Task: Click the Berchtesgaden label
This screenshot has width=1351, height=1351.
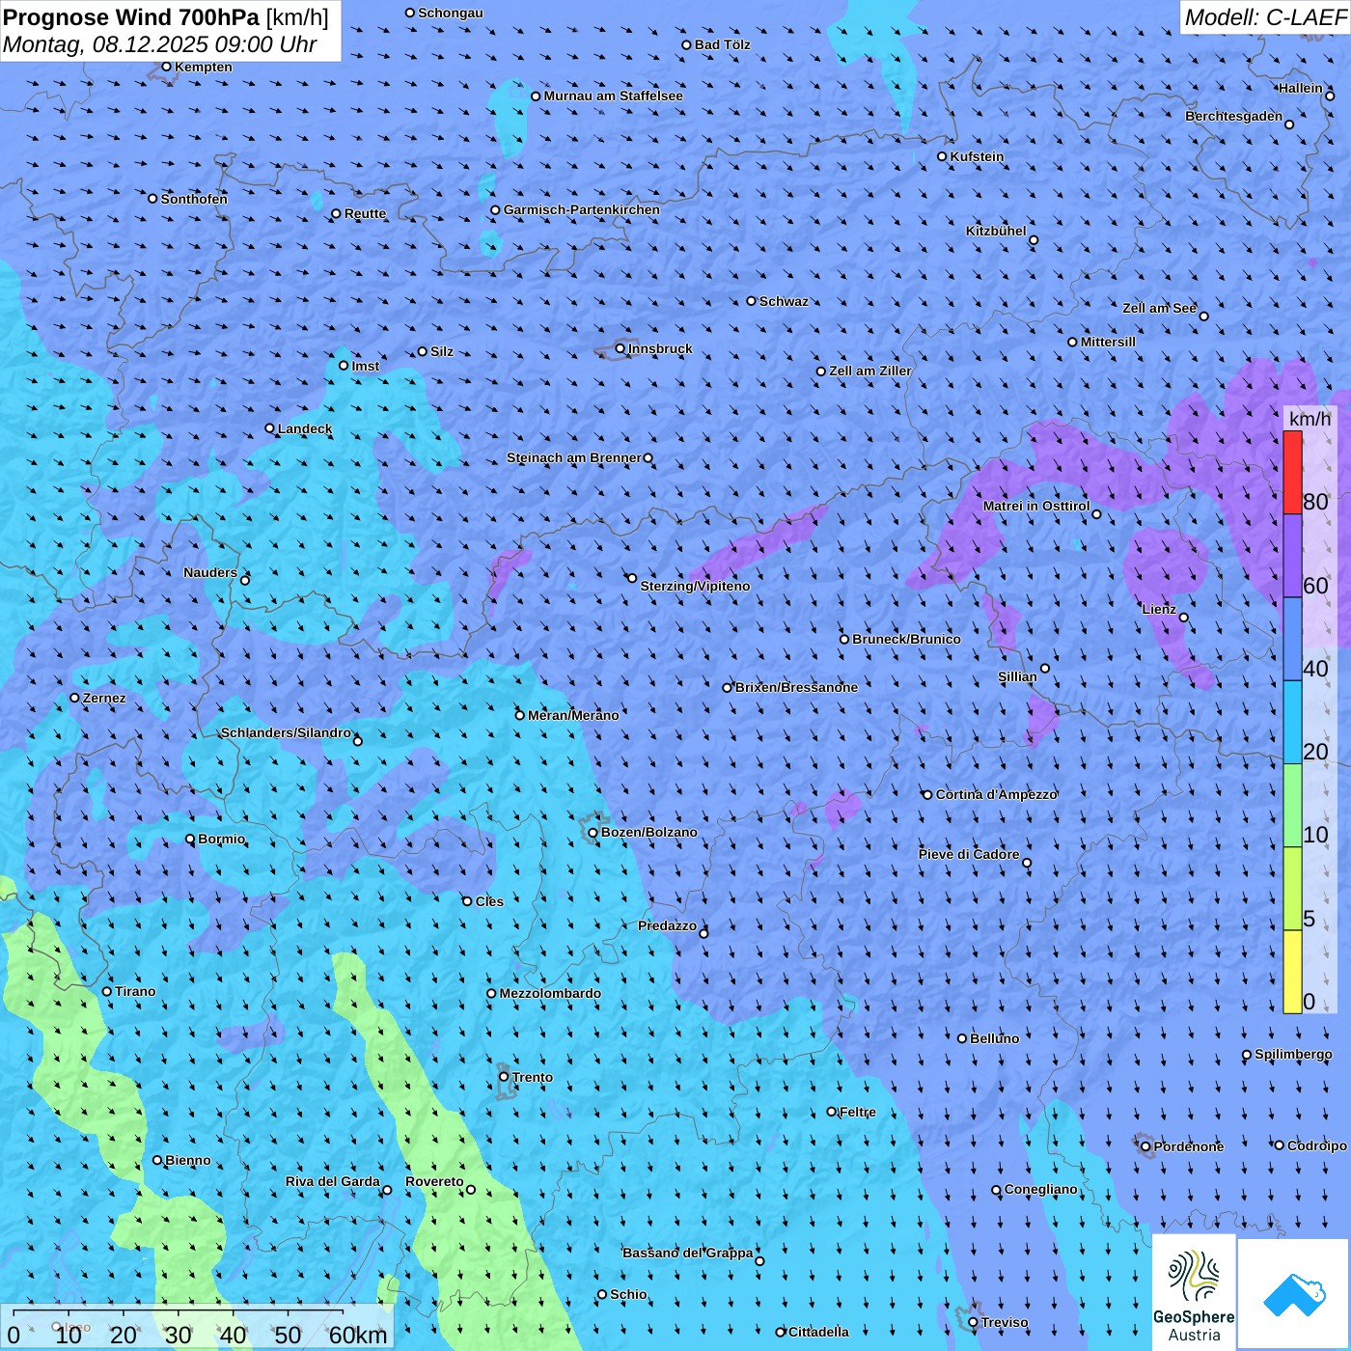Action: [x=1234, y=116]
